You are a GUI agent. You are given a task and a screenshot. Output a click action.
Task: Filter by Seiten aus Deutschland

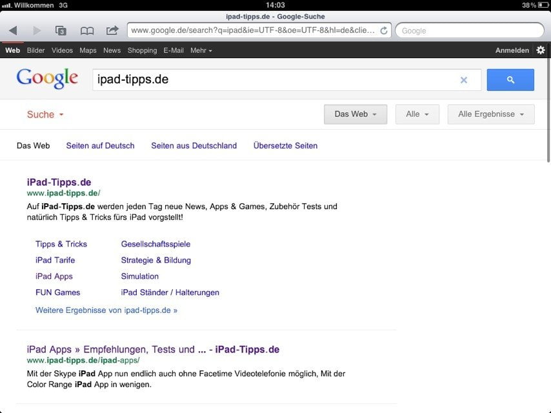coord(194,145)
